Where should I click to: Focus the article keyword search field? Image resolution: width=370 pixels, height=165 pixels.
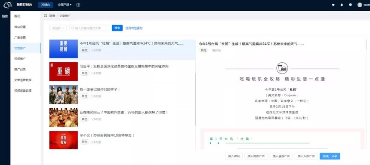coord(91,28)
